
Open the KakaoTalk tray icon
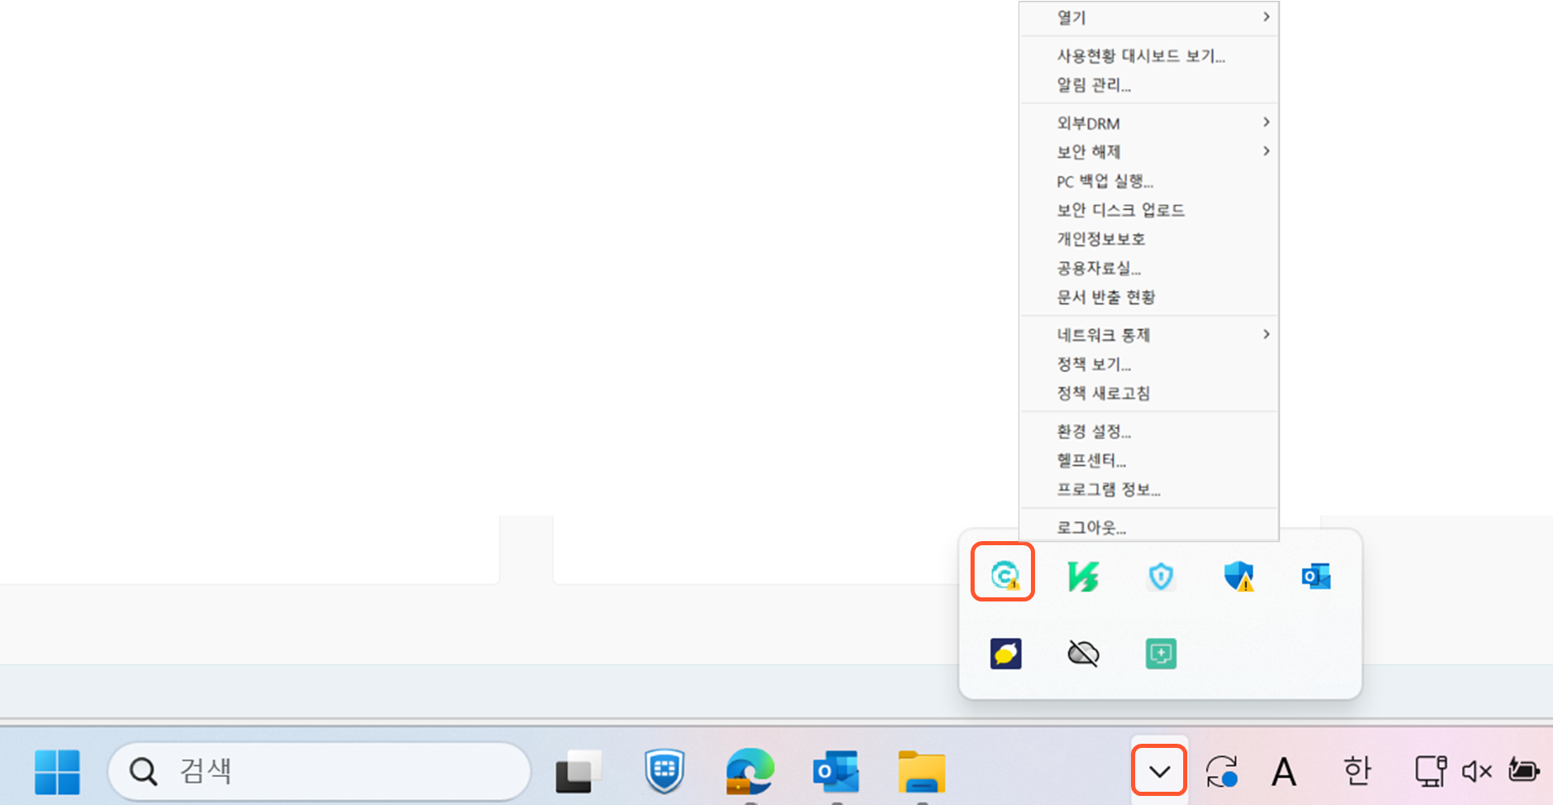[1005, 654]
